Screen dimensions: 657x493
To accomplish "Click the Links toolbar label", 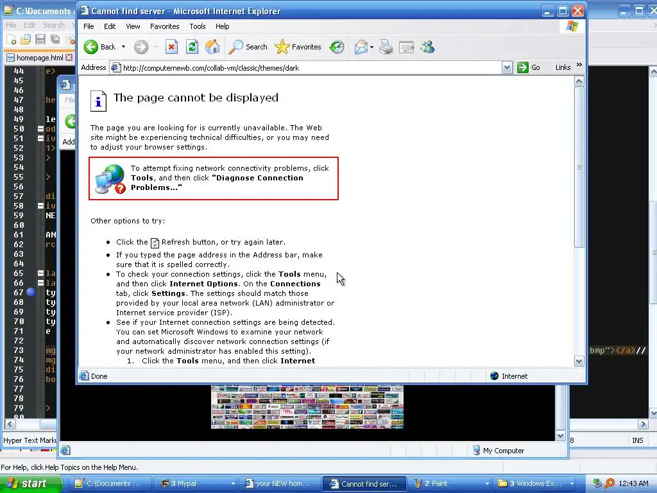I will [563, 67].
